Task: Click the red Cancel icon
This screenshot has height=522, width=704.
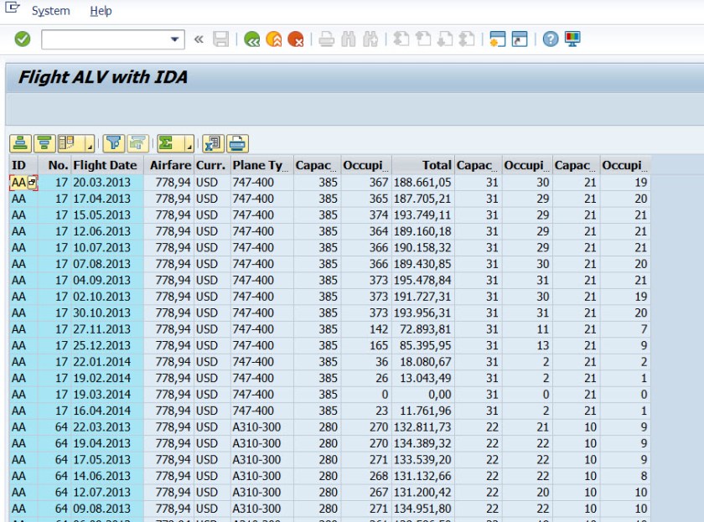Action: coord(295,39)
